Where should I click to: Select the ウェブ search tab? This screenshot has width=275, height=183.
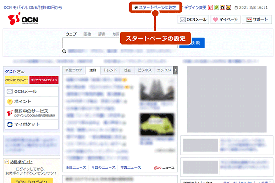point(71,34)
